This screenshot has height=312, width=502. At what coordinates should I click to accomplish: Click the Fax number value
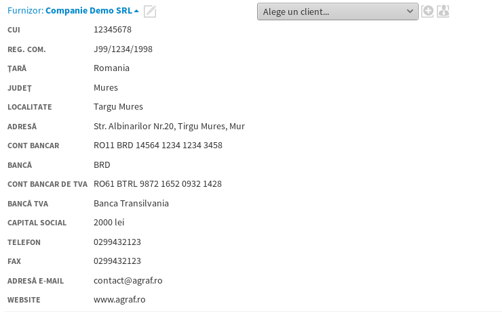point(117,261)
